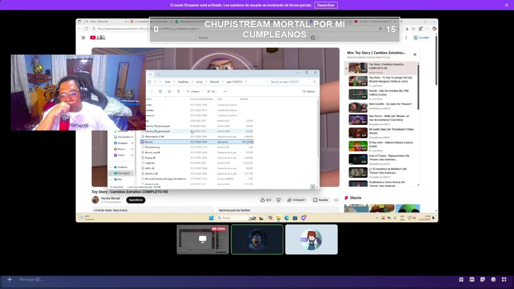This screenshot has width=514, height=289.
Task: Open the sticker picker icon
Action: tap(483, 279)
